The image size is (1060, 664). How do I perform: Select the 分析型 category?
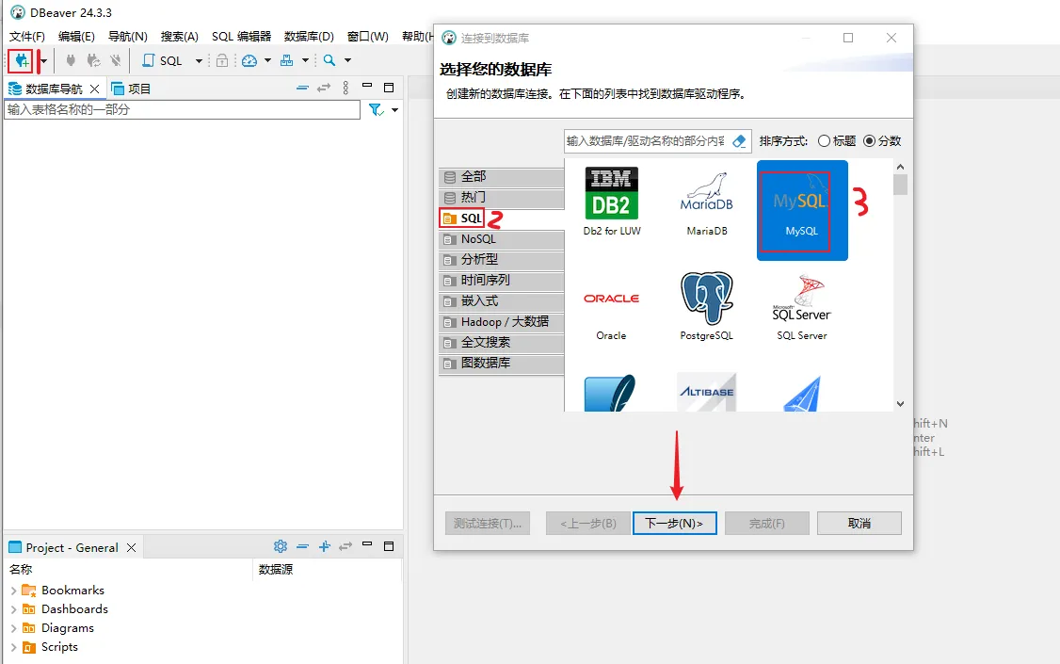pos(501,260)
